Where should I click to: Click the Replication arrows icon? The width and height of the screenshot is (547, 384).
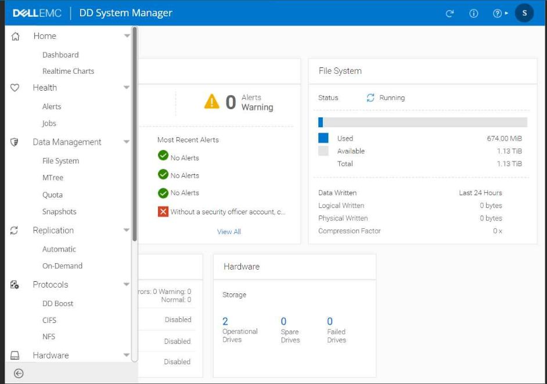click(x=14, y=231)
